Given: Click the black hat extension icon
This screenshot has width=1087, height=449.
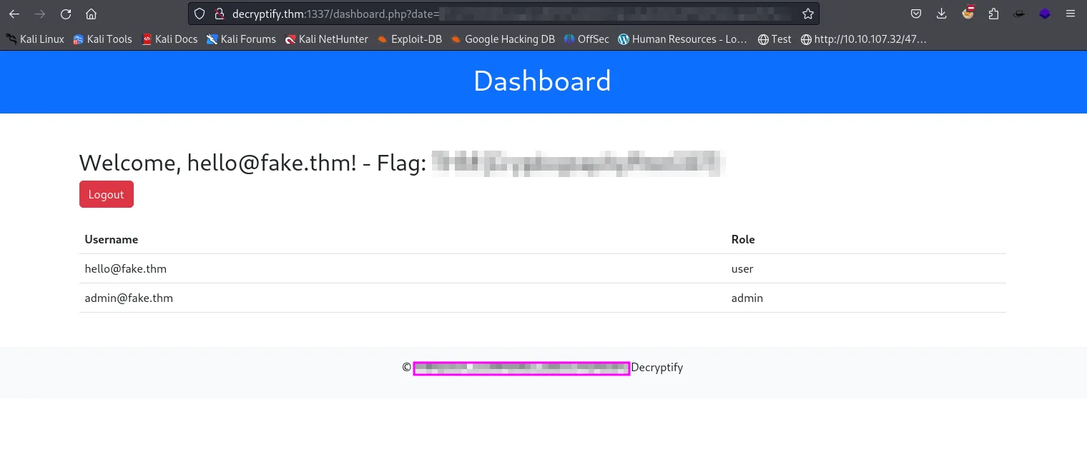Looking at the screenshot, I should click(x=1019, y=14).
